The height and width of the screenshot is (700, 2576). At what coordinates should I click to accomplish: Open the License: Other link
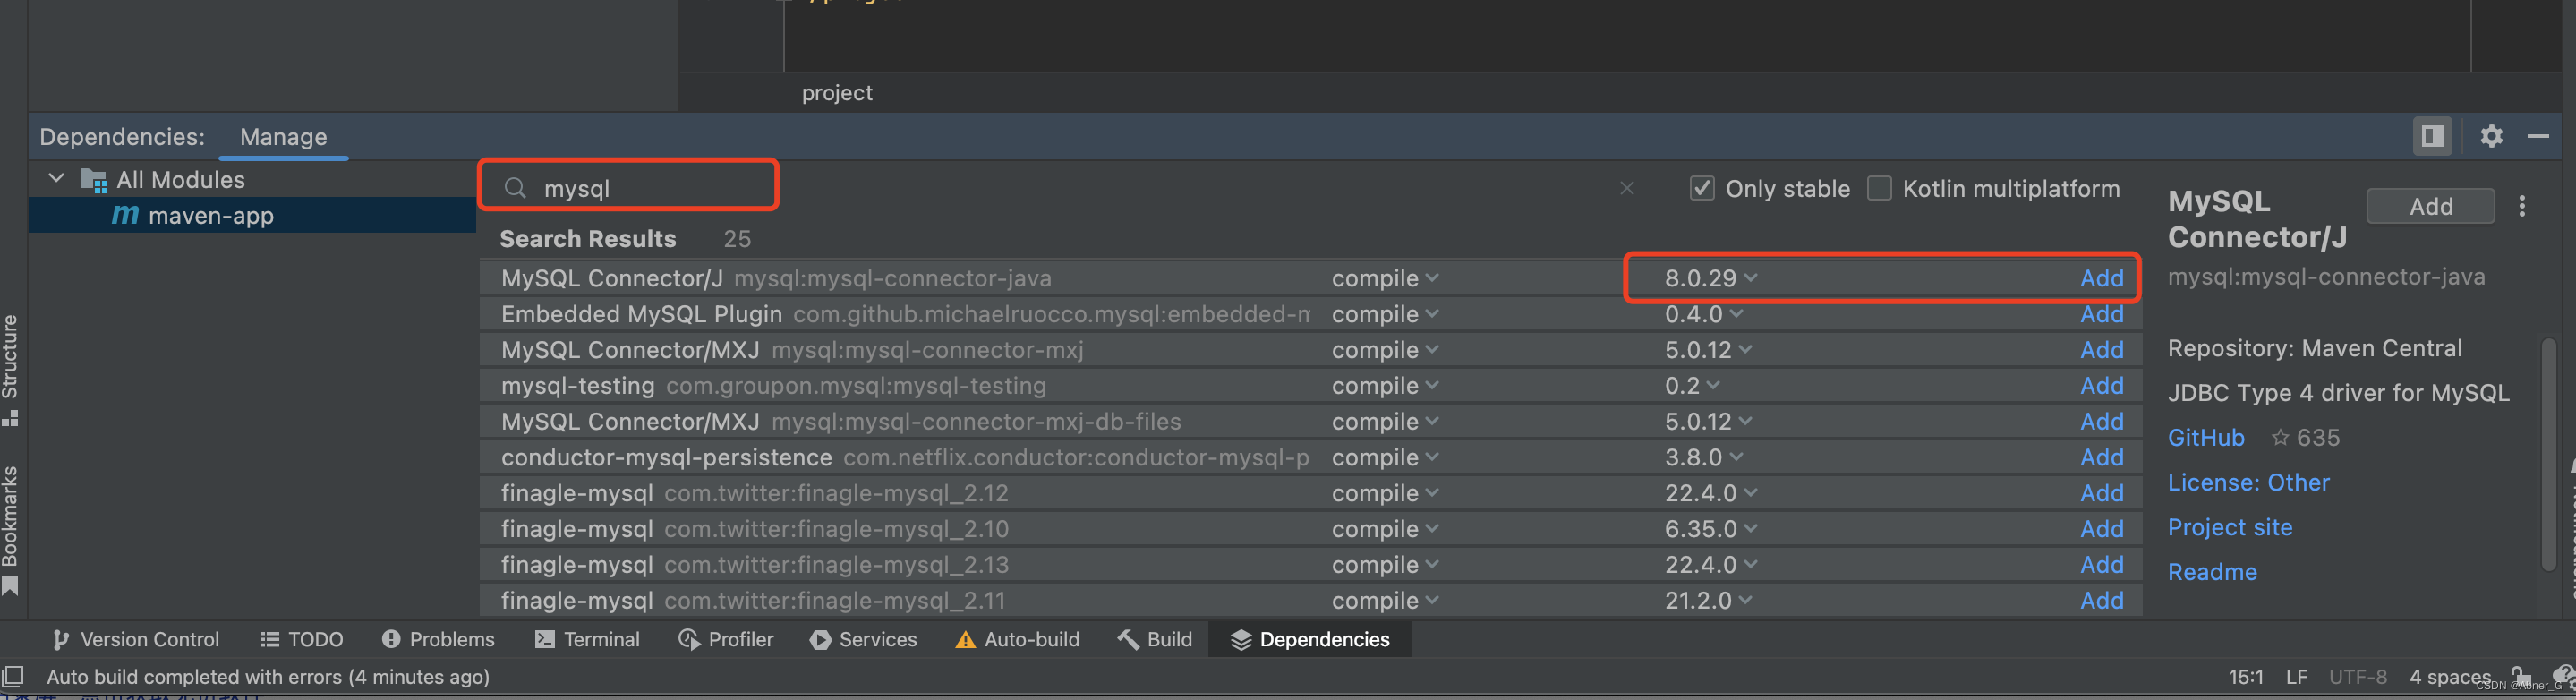[x=2248, y=483]
